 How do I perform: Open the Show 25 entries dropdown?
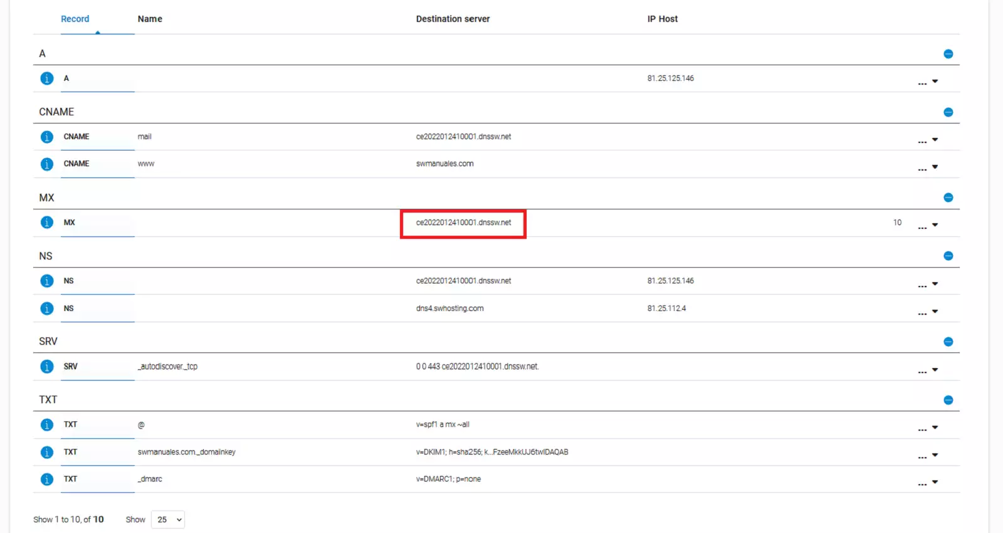[168, 519]
